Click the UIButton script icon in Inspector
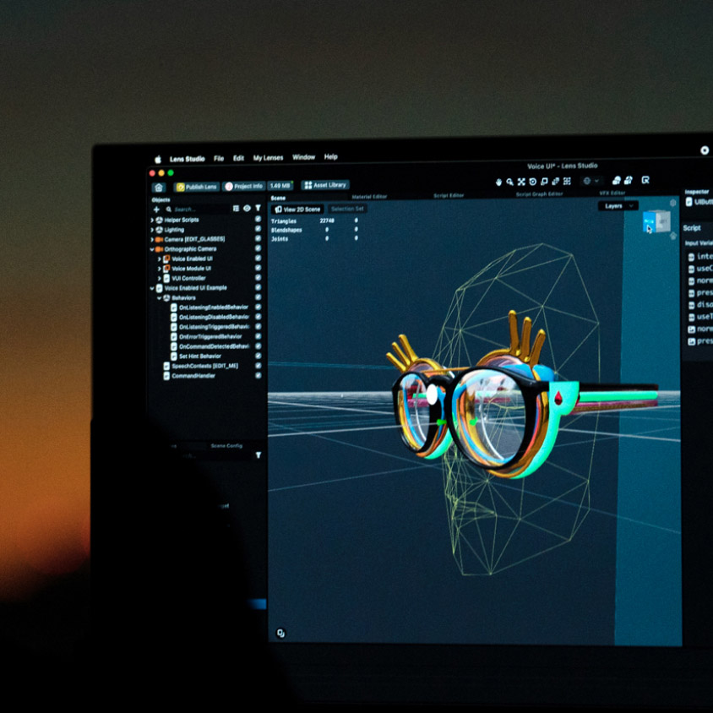 click(689, 201)
